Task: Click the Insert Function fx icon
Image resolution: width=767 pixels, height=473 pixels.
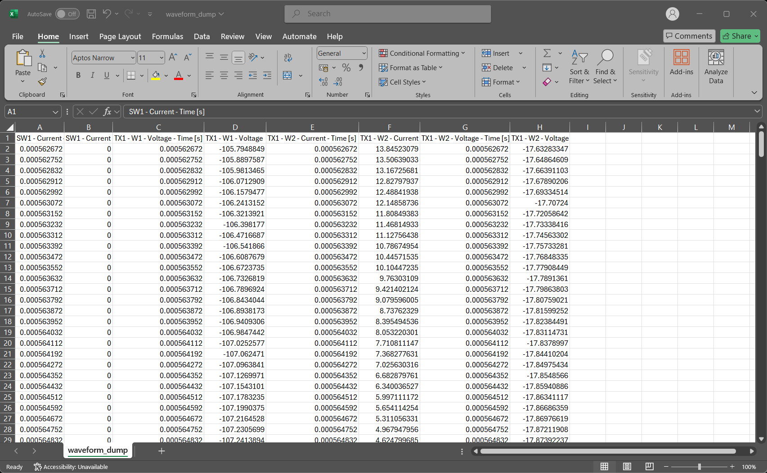Action: pos(107,112)
